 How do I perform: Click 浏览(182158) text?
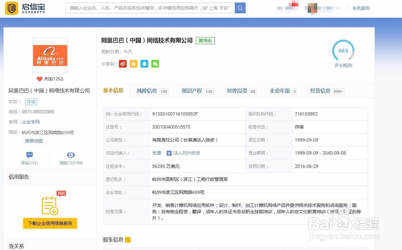(71, 163)
